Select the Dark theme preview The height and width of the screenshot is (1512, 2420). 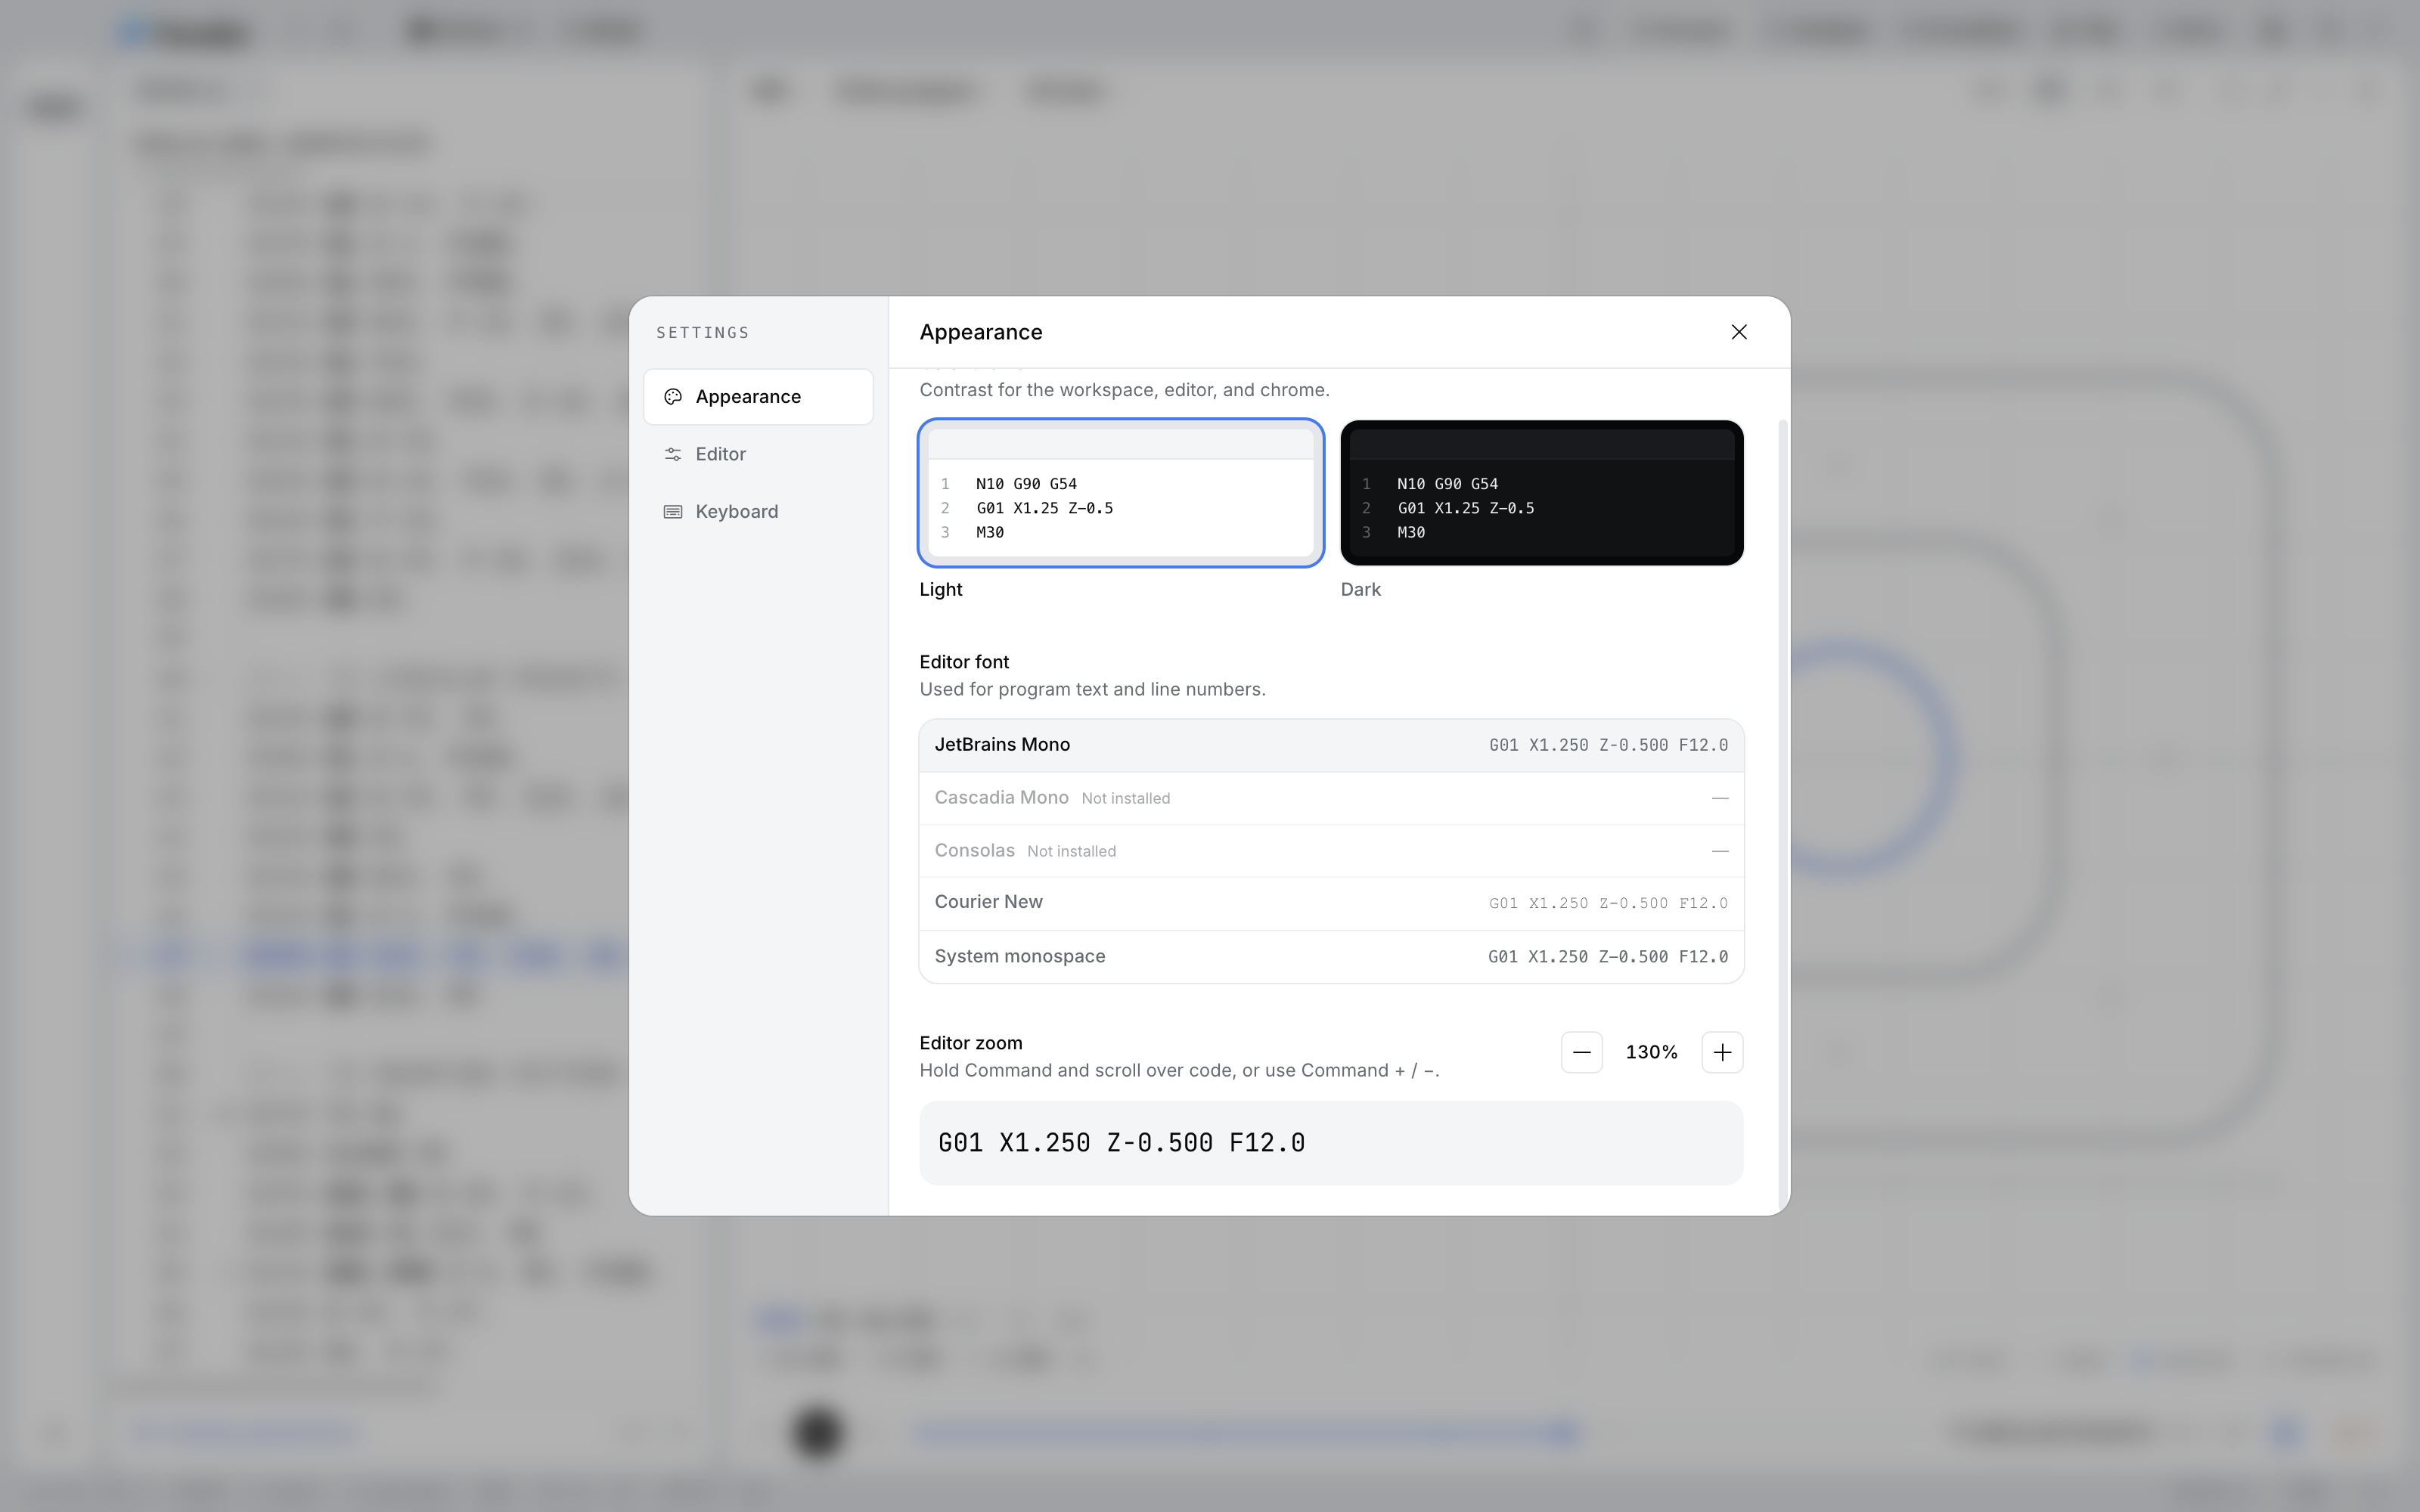pos(1542,493)
